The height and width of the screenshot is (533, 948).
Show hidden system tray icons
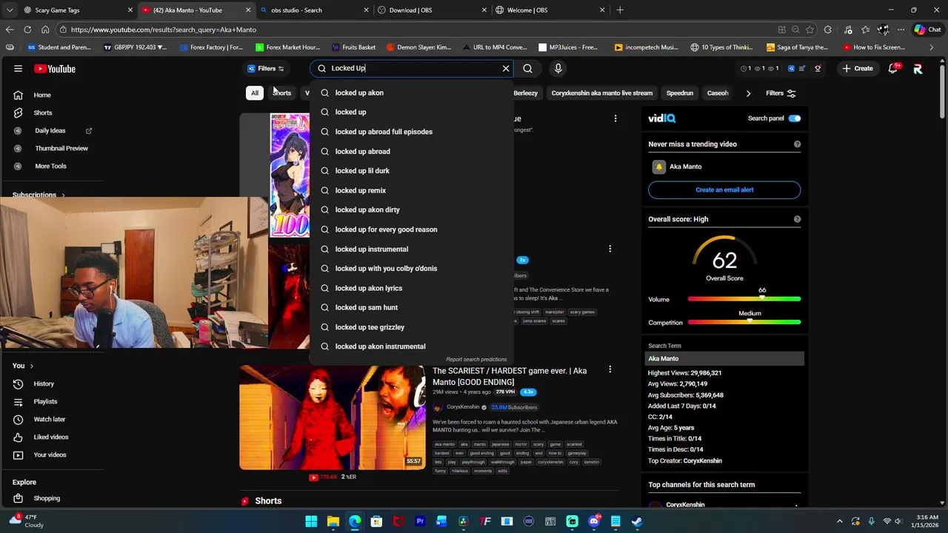(839, 521)
